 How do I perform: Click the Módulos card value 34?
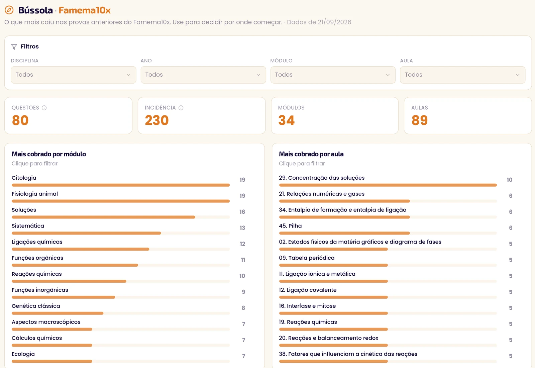coord(287,120)
